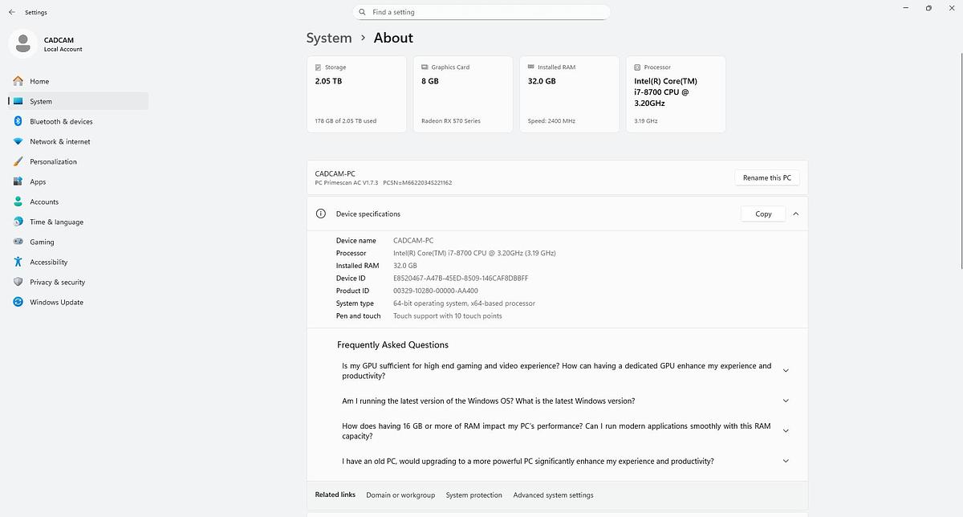The image size is (963, 517).
Task: Click the Windows Update sync icon
Action: pos(18,302)
